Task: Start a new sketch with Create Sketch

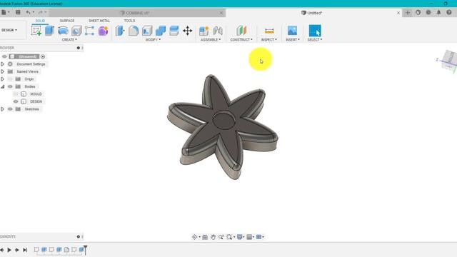Action: pyautogui.click(x=36, y=31)
